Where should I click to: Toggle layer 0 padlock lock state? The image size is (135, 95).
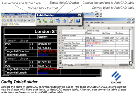point(15,24)
